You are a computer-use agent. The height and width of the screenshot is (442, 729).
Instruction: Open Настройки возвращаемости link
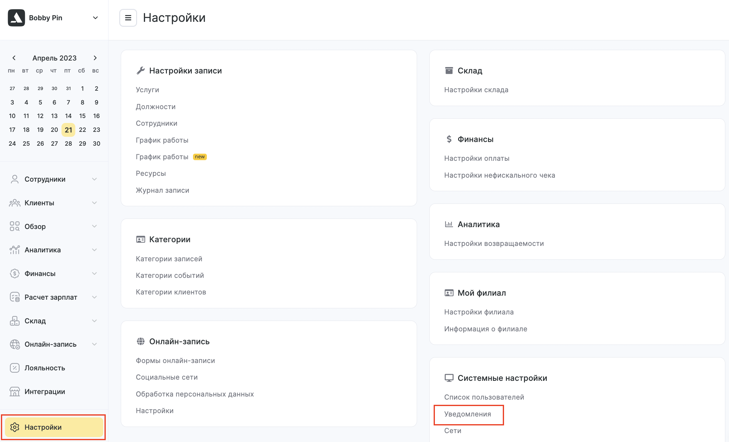click(x=494, y=243)
